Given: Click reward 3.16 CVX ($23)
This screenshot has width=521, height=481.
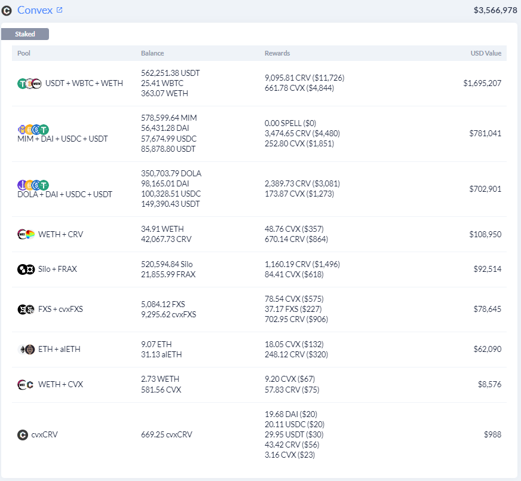Looking at the screenshot, I should pos(290,455).
